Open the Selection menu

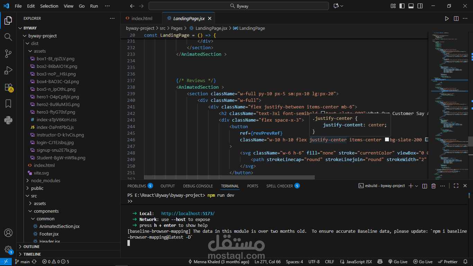49,6
